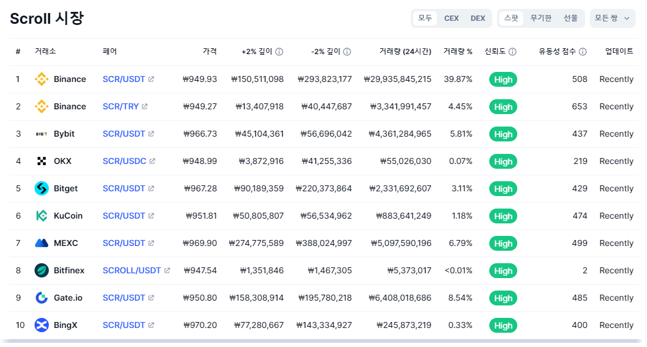Click the liquidity score 474
The image size is (647, 347).
point(580,216)
